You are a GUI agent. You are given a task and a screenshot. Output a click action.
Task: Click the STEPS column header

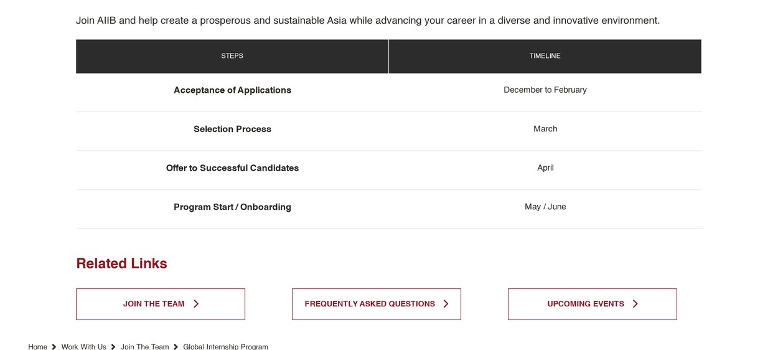[x=232, y=56]
